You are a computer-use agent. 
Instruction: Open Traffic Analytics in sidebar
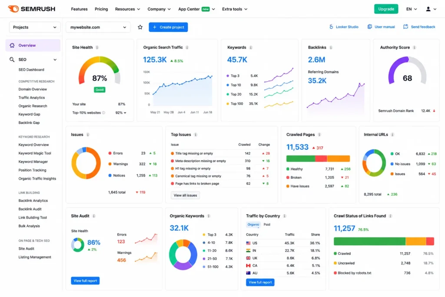click(31, 98)
